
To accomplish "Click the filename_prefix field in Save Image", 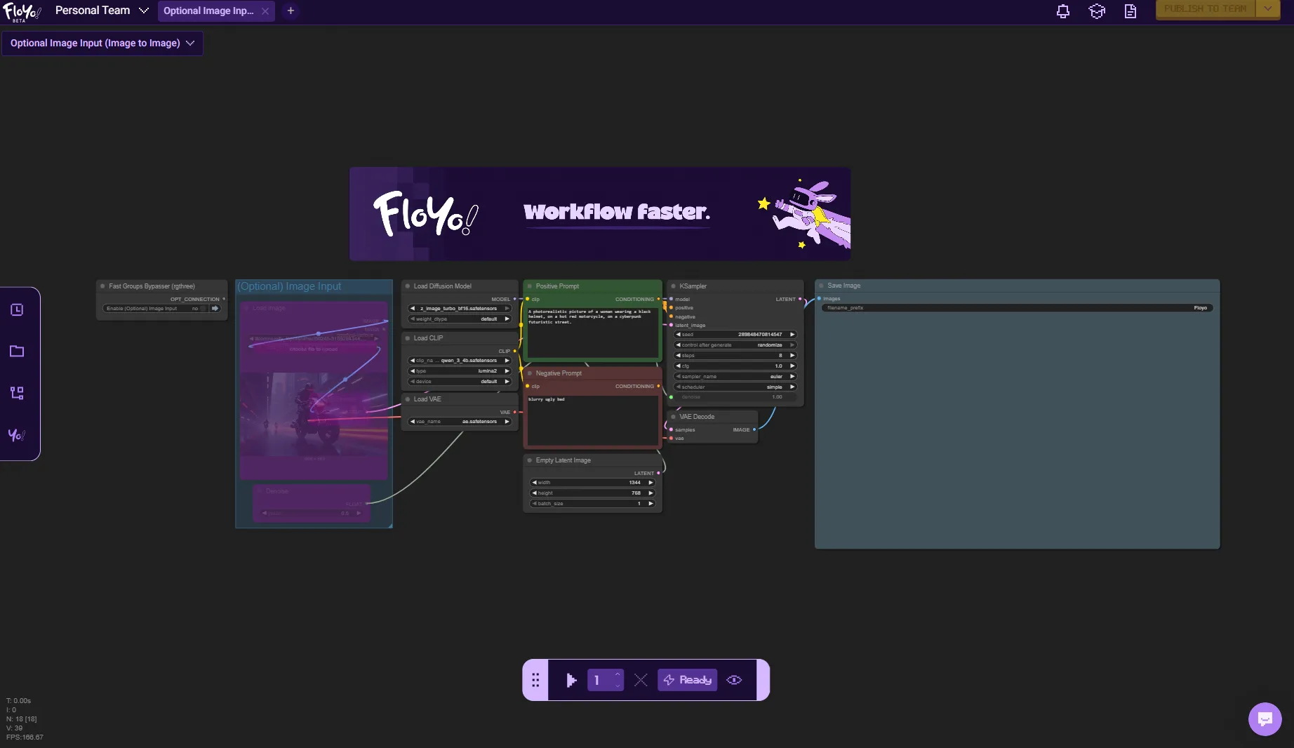I will pyautogui.click(x=1017, y=308).
